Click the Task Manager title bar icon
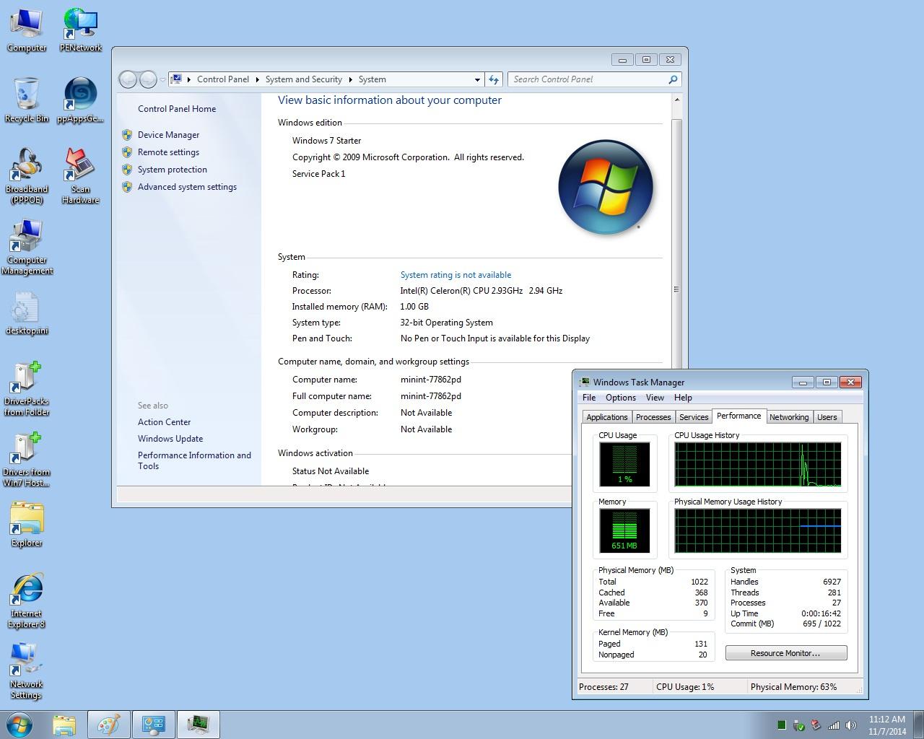 coord(584,382)
